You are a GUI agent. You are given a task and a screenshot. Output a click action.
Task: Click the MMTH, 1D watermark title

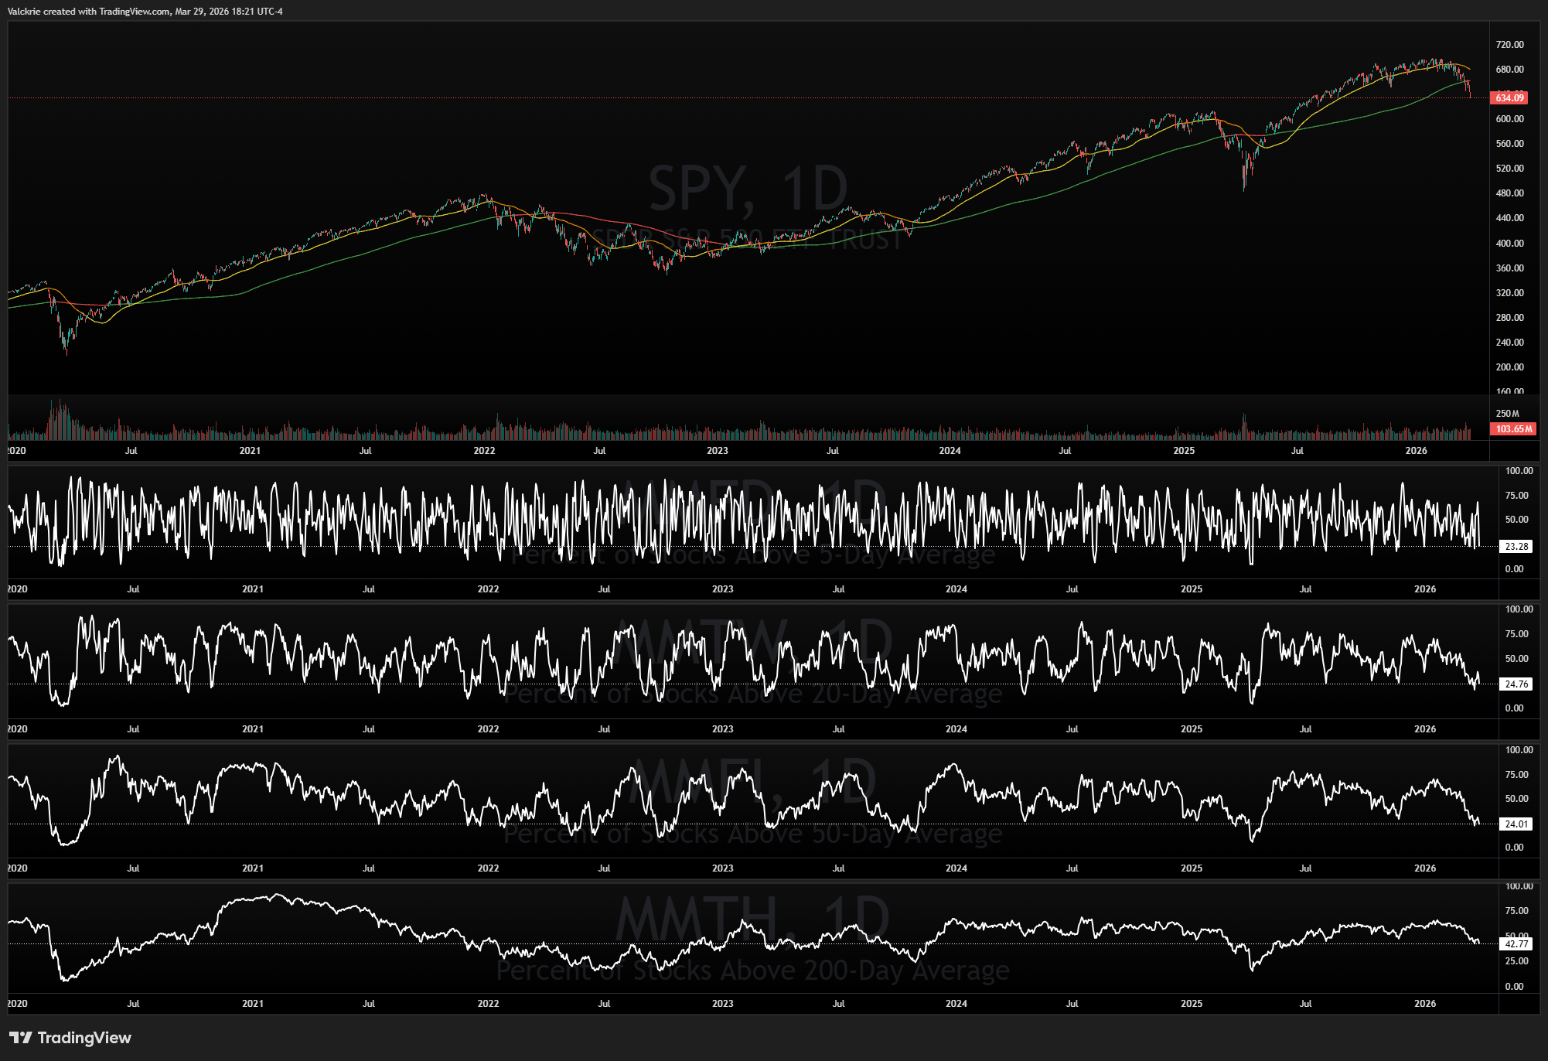tap(752, 919)
